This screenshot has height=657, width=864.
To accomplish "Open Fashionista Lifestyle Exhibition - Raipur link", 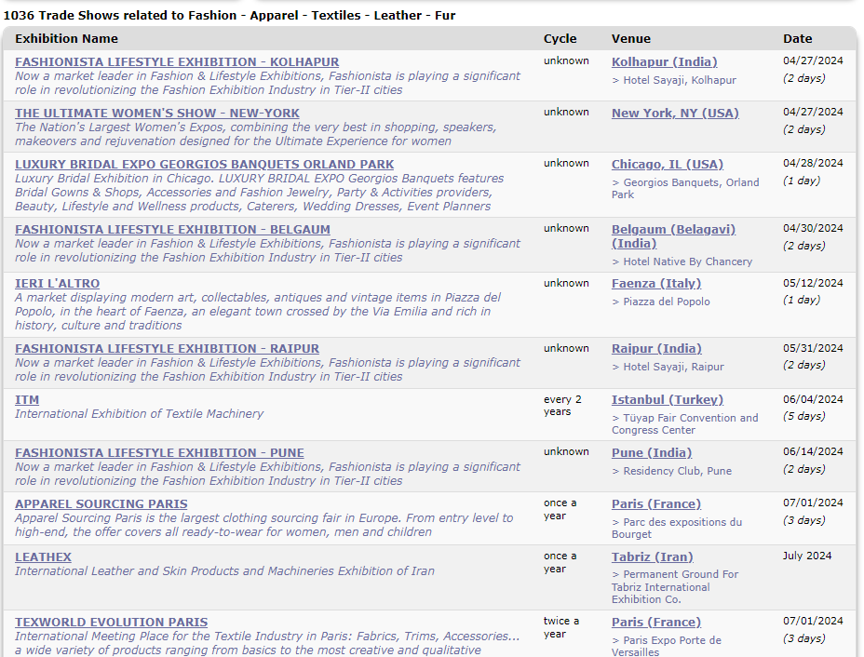I will (x=167, y=349).
